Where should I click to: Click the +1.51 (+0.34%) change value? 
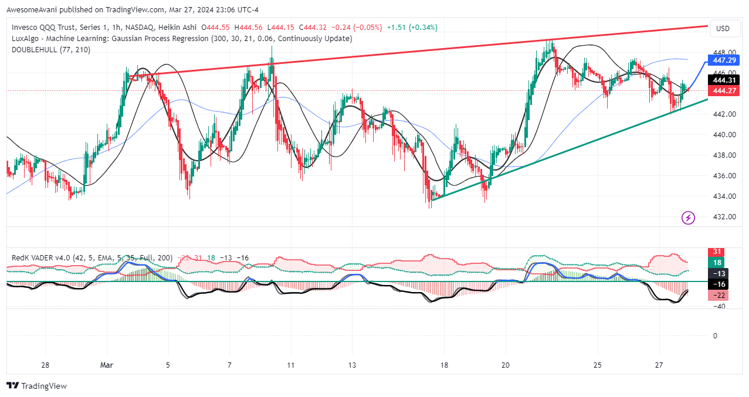coord(413,28)
